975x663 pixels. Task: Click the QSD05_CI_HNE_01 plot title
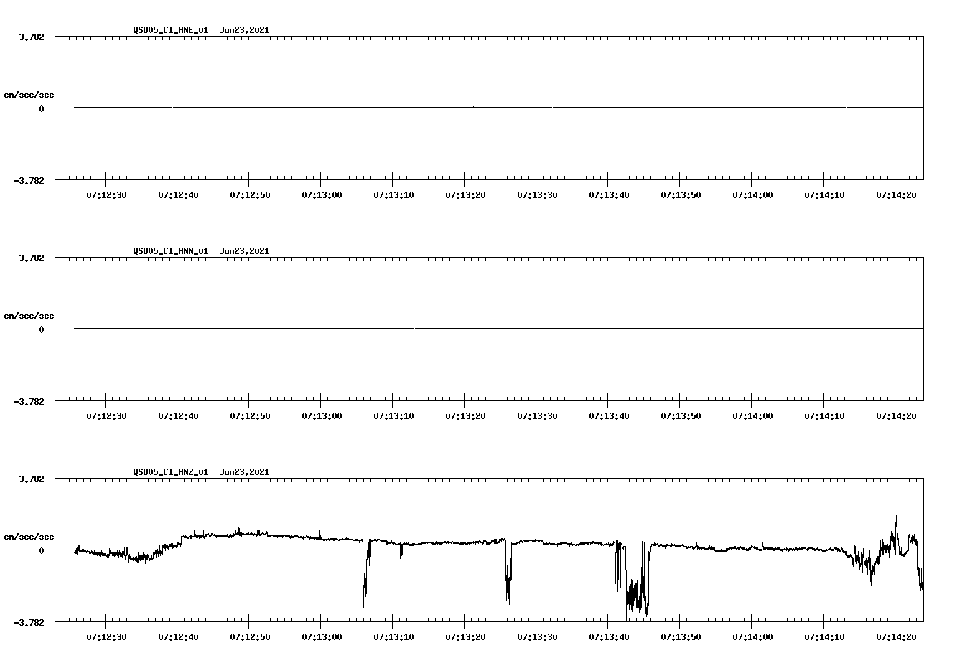pos(201,30)
